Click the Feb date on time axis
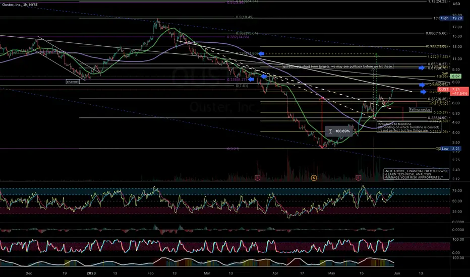Viewport: 470px width, 277px height. pos(150,273)
